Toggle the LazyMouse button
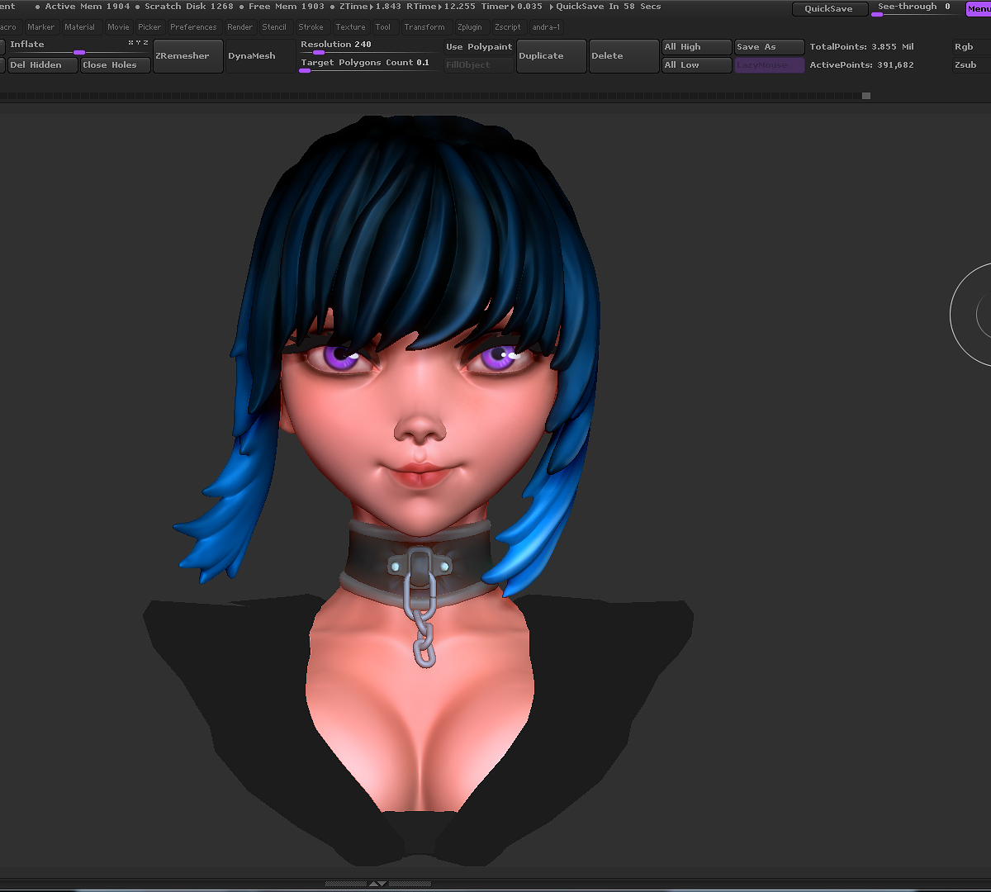The image size is (991, 892). (770, 65)
